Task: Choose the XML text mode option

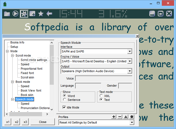Action: click(x=101, y=96)
